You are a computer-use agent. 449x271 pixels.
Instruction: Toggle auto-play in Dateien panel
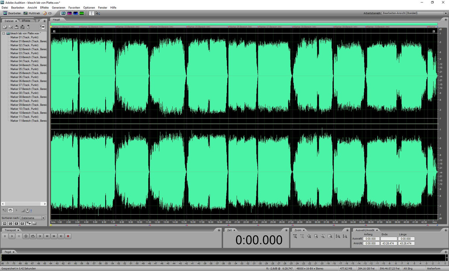[5, 210]
